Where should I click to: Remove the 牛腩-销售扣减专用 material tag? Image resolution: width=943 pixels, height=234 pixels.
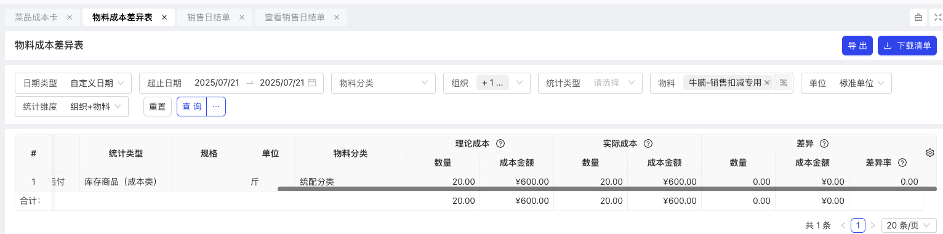click(x=767, y=83)
